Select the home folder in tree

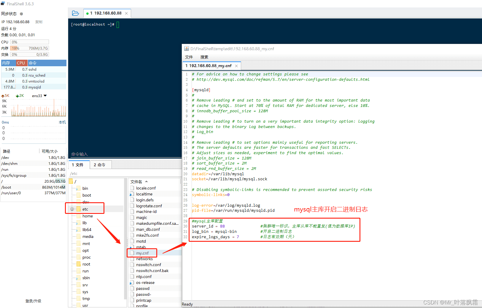[x=88, y=216]
